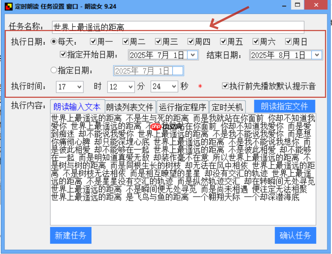The height and width of the screenshot is (254, 332).
Task: Open the 结束日期 picker dropdown arrow
Action: [x=317, y=55]
